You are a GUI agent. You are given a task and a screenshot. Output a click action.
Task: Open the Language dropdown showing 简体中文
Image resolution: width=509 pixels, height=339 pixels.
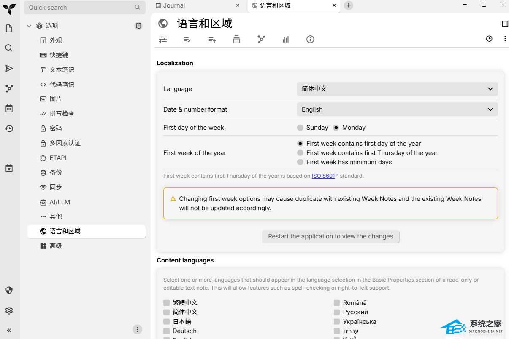pos(397,89)
